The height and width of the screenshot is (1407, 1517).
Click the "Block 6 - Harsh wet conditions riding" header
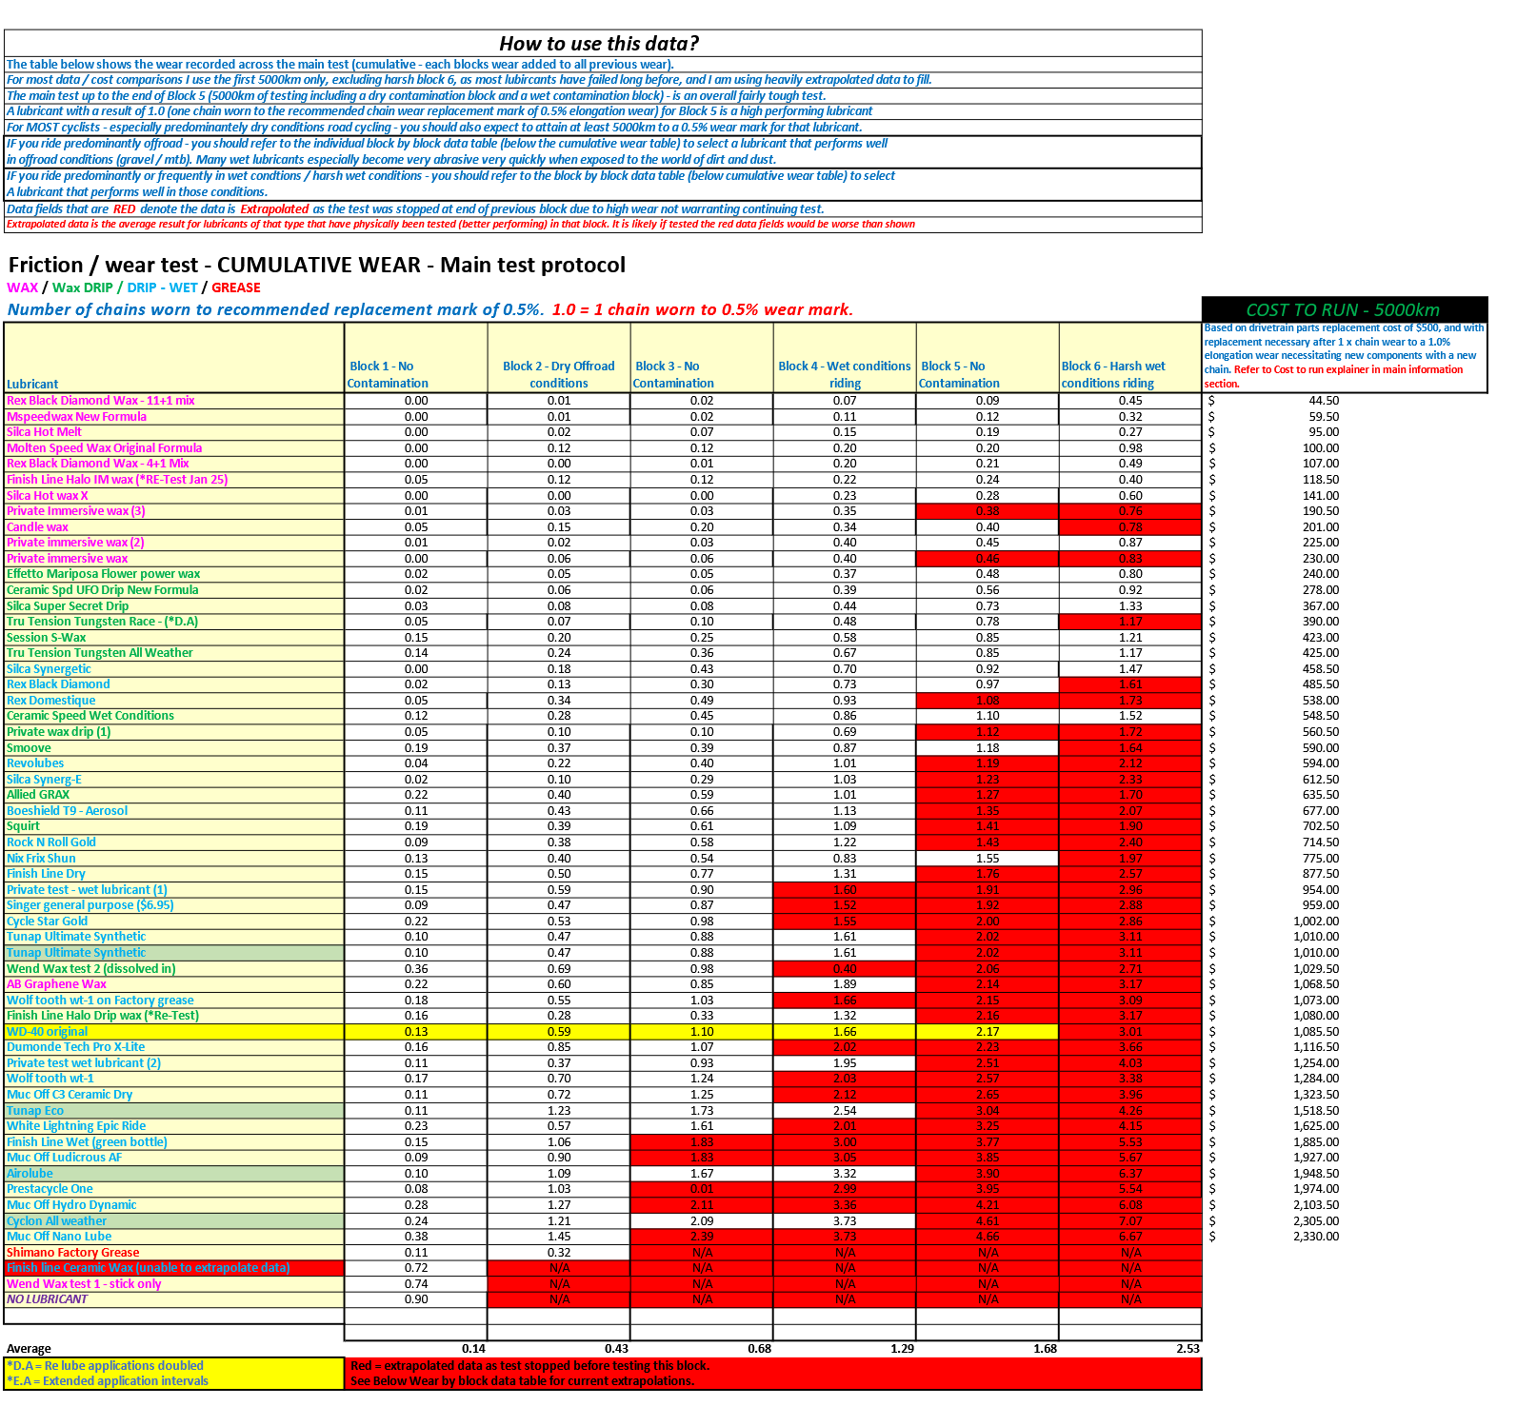1112,375
